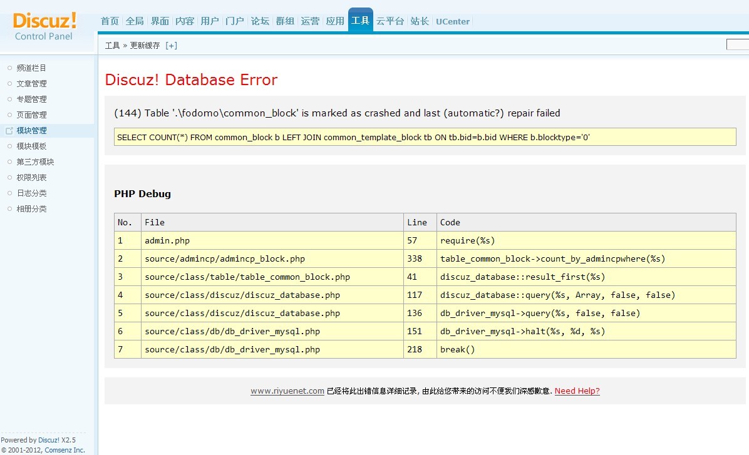Click the red Need Help? link

tap(577, 391)
